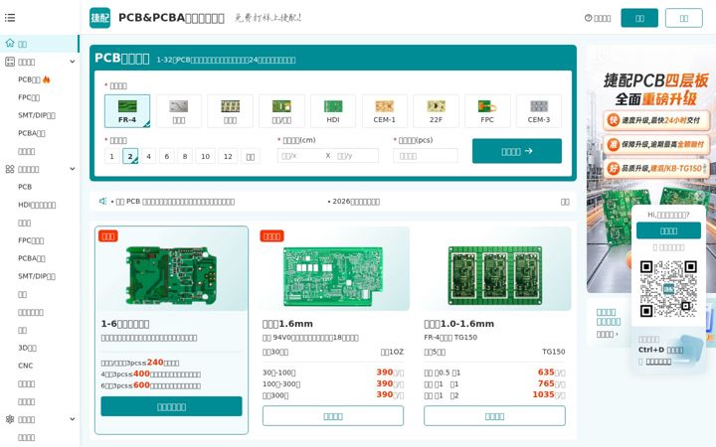Open the HDI item in the sidebar

[37, 205]
